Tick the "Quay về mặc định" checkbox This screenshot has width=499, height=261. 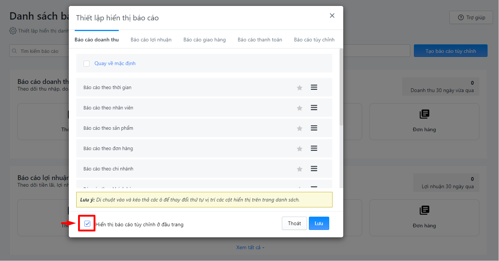(87, 64)
